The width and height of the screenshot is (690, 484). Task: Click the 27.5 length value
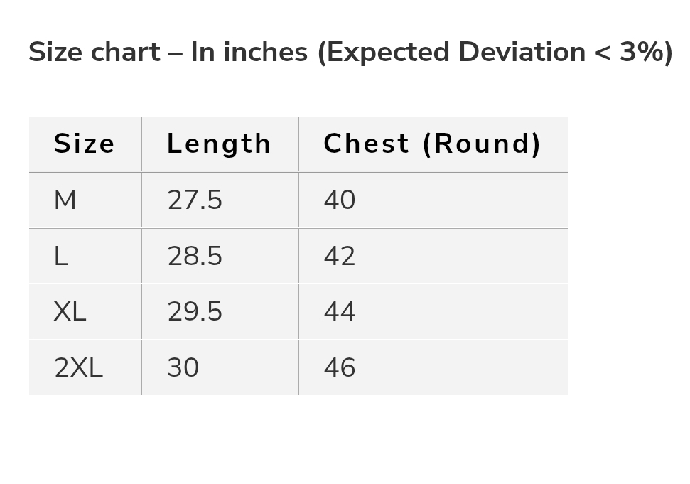tap(195, 200)
